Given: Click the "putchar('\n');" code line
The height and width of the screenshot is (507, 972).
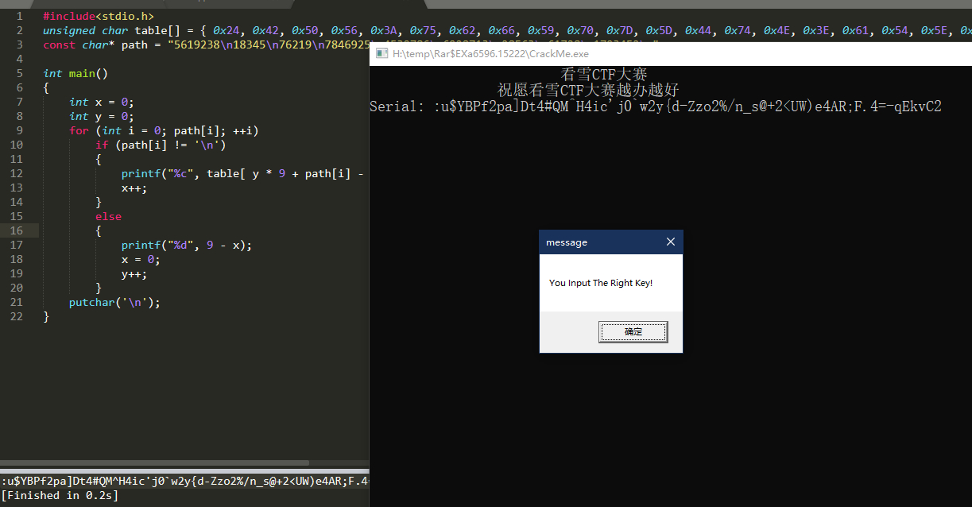Looking at the screenshot, I should pos(114,302).
